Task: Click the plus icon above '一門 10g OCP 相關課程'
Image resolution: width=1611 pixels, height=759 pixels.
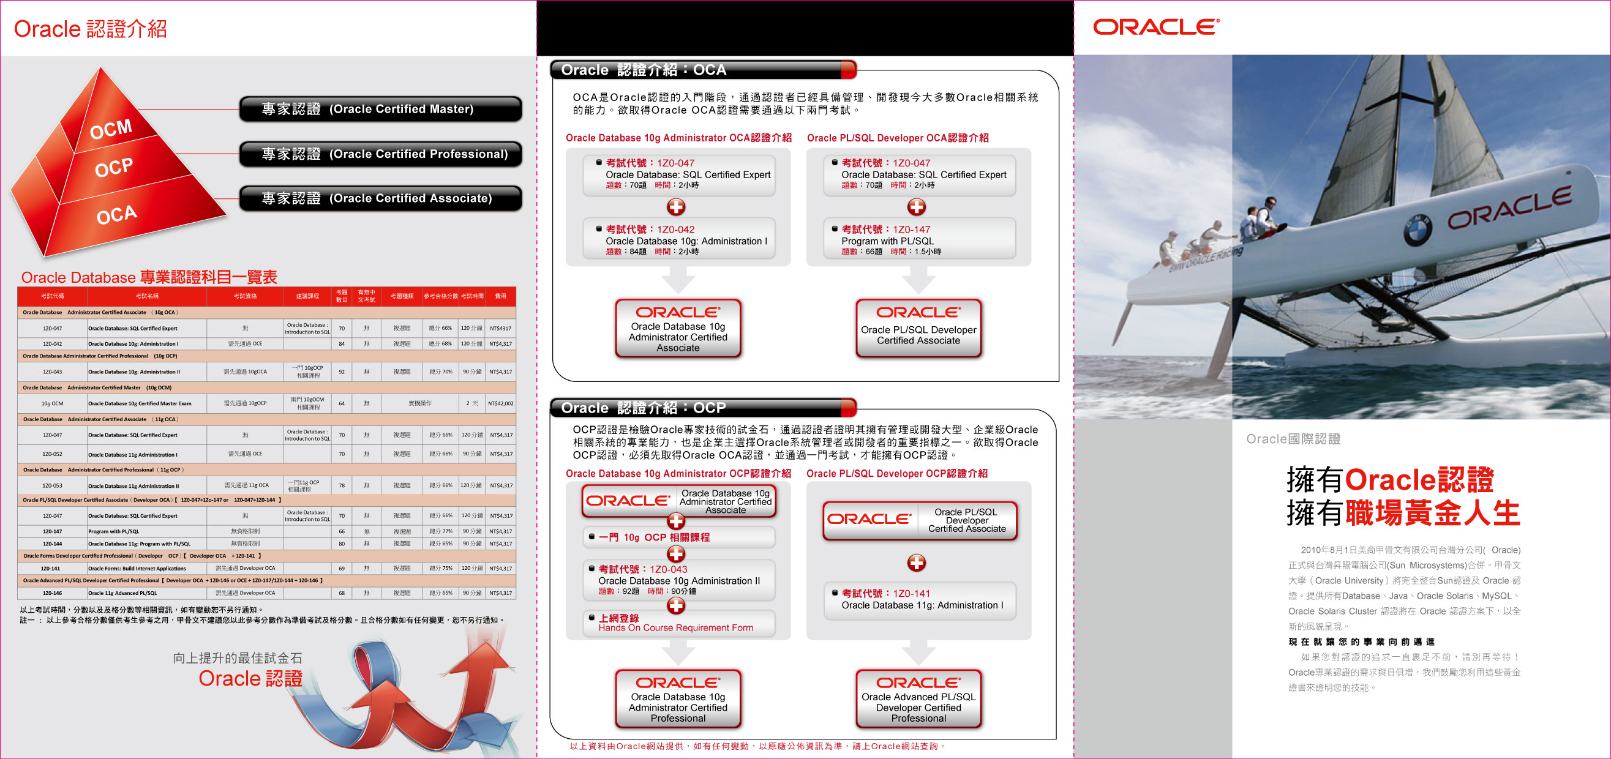Action: point(676,521)
